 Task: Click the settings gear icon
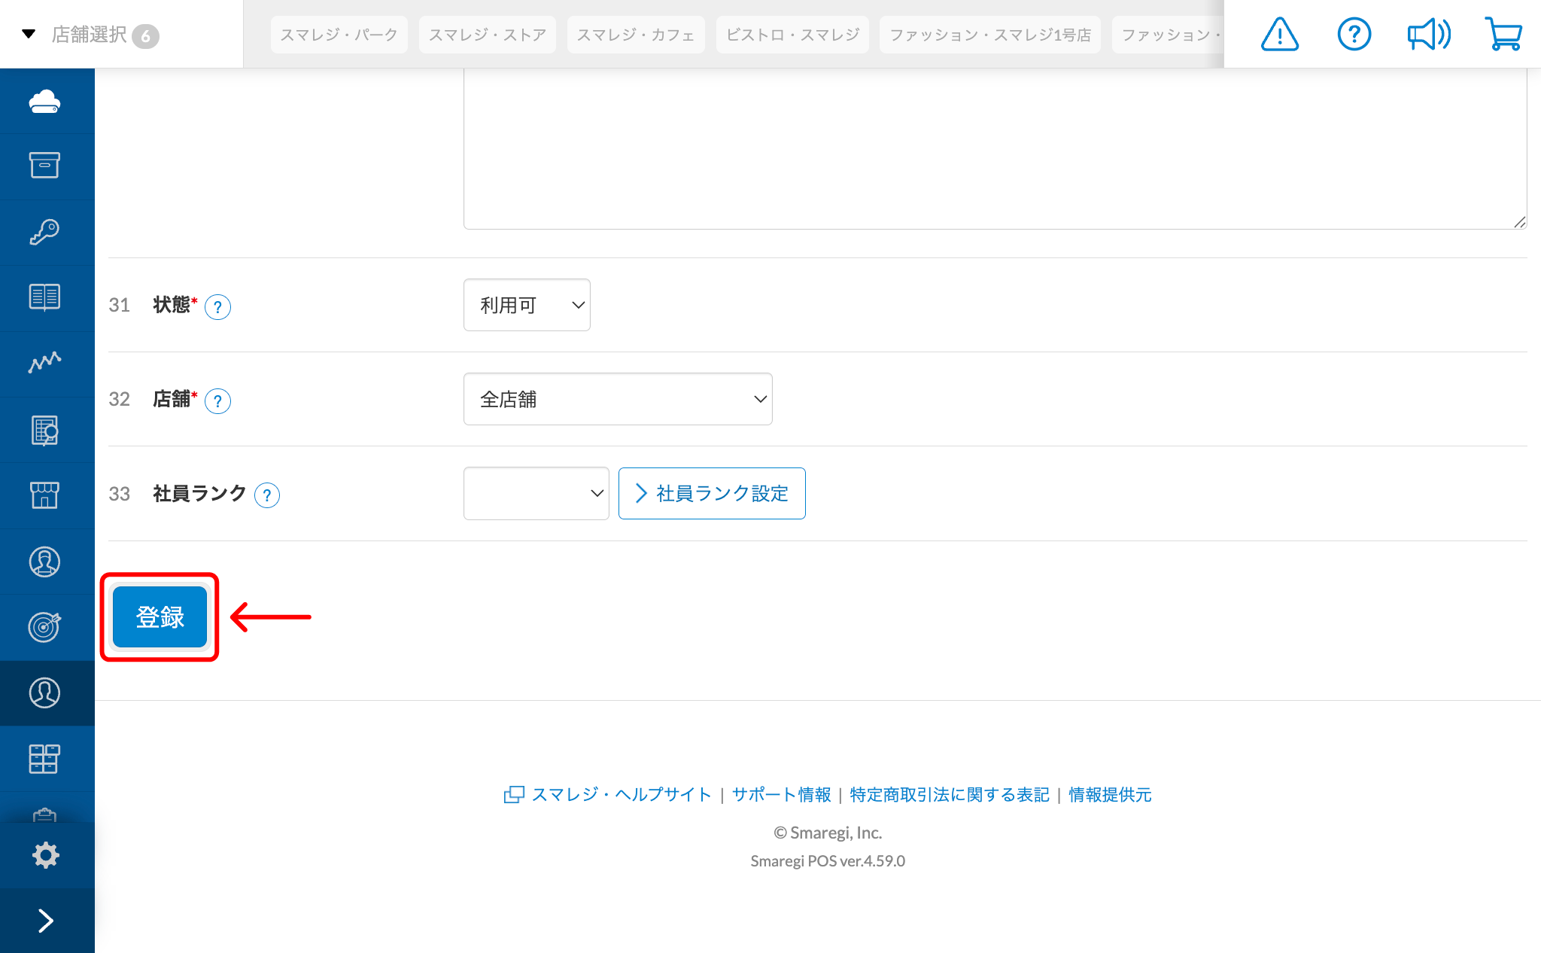pos(45,855)
